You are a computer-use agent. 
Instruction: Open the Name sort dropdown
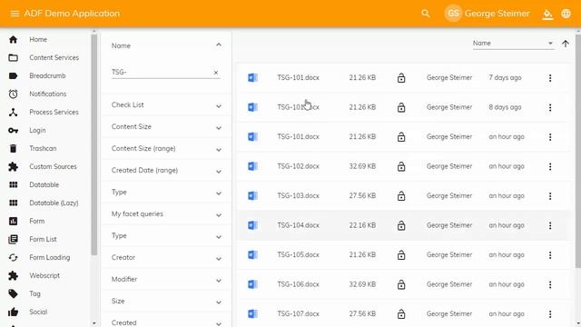pos(513,44)
